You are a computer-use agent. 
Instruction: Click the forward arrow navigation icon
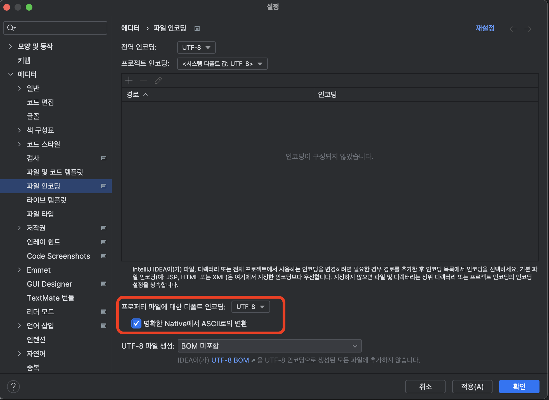coord(527,29)
